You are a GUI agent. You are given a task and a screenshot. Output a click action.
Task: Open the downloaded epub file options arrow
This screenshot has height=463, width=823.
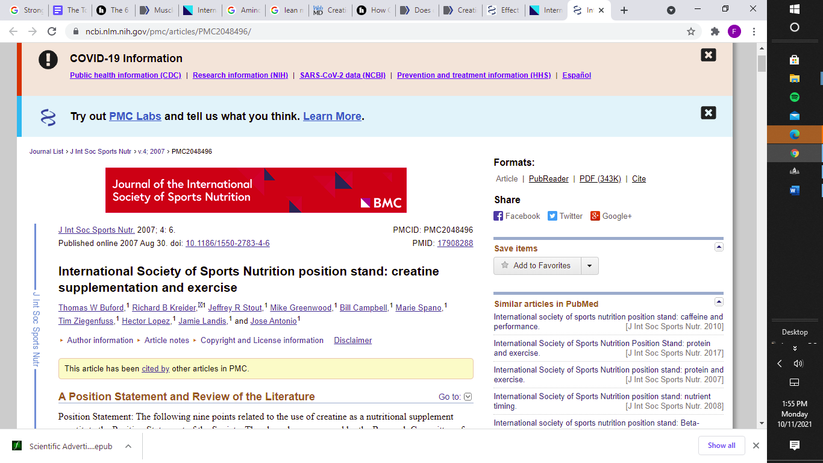128,446
